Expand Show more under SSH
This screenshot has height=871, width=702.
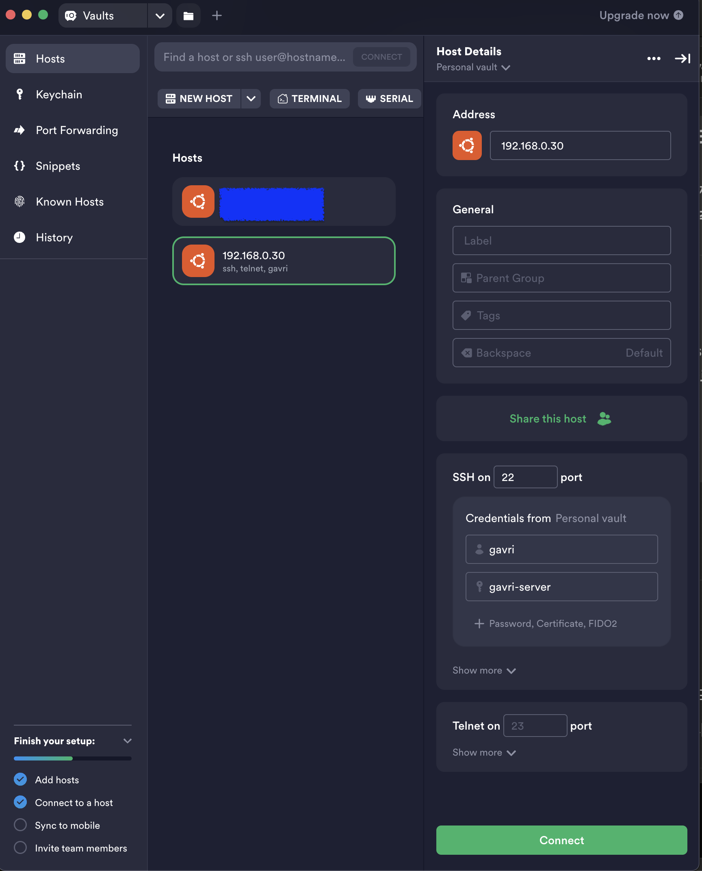click(x=484, y=670)
